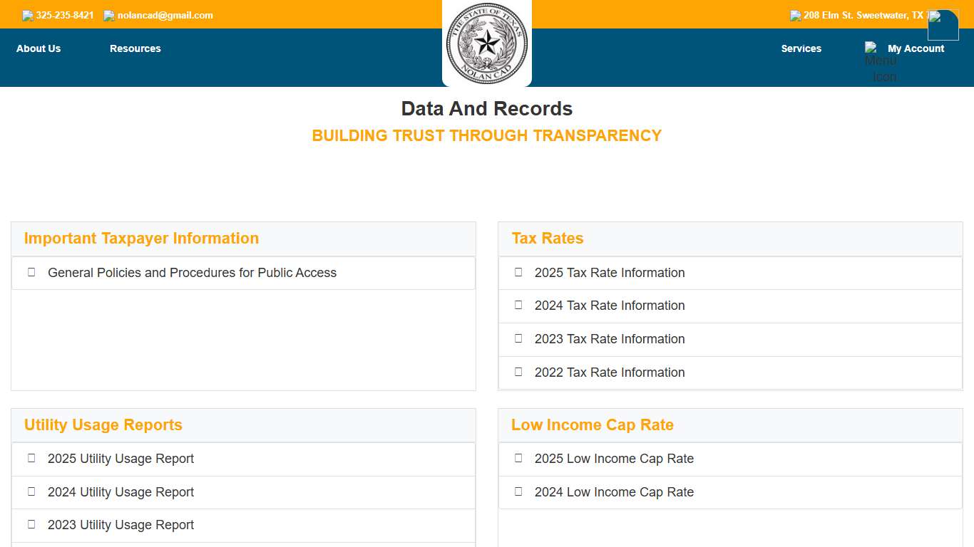Image resolution: width=974 pixels, height=547 pixels.
Task: Open the About Us menu
Action: click(39, 48)
